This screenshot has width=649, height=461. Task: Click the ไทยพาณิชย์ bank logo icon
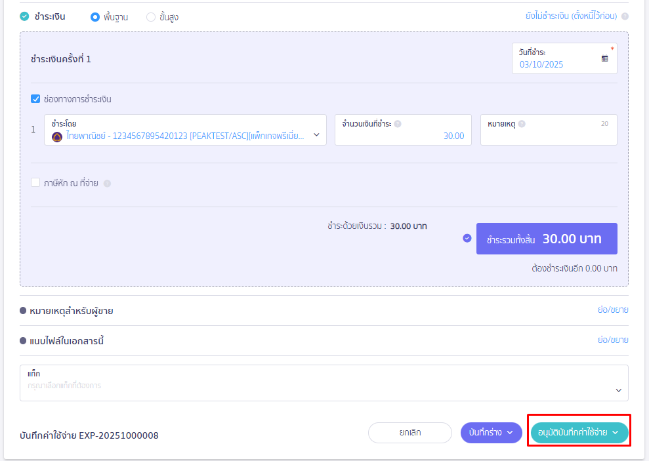[x=57, y=136]
